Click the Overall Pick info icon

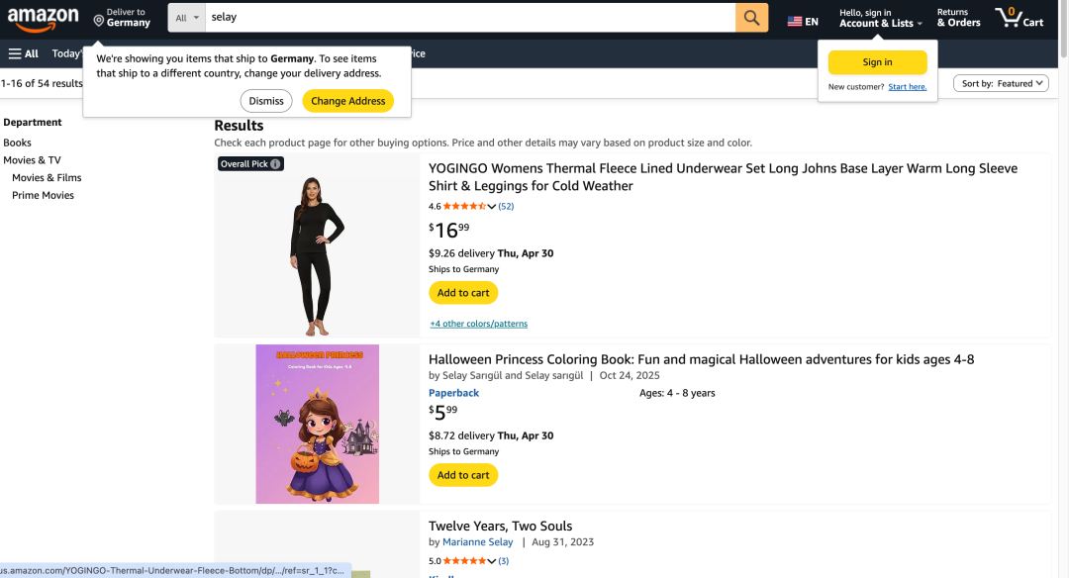pos(275,164)
